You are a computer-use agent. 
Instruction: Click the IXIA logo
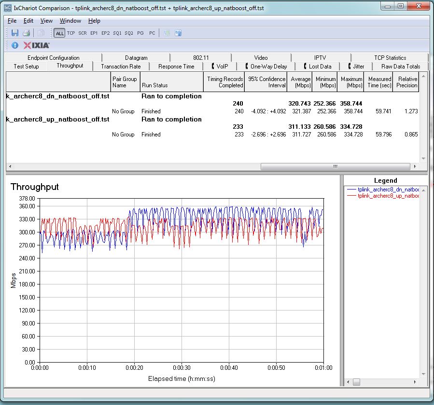pyautogui.click(x=36, y=45)
